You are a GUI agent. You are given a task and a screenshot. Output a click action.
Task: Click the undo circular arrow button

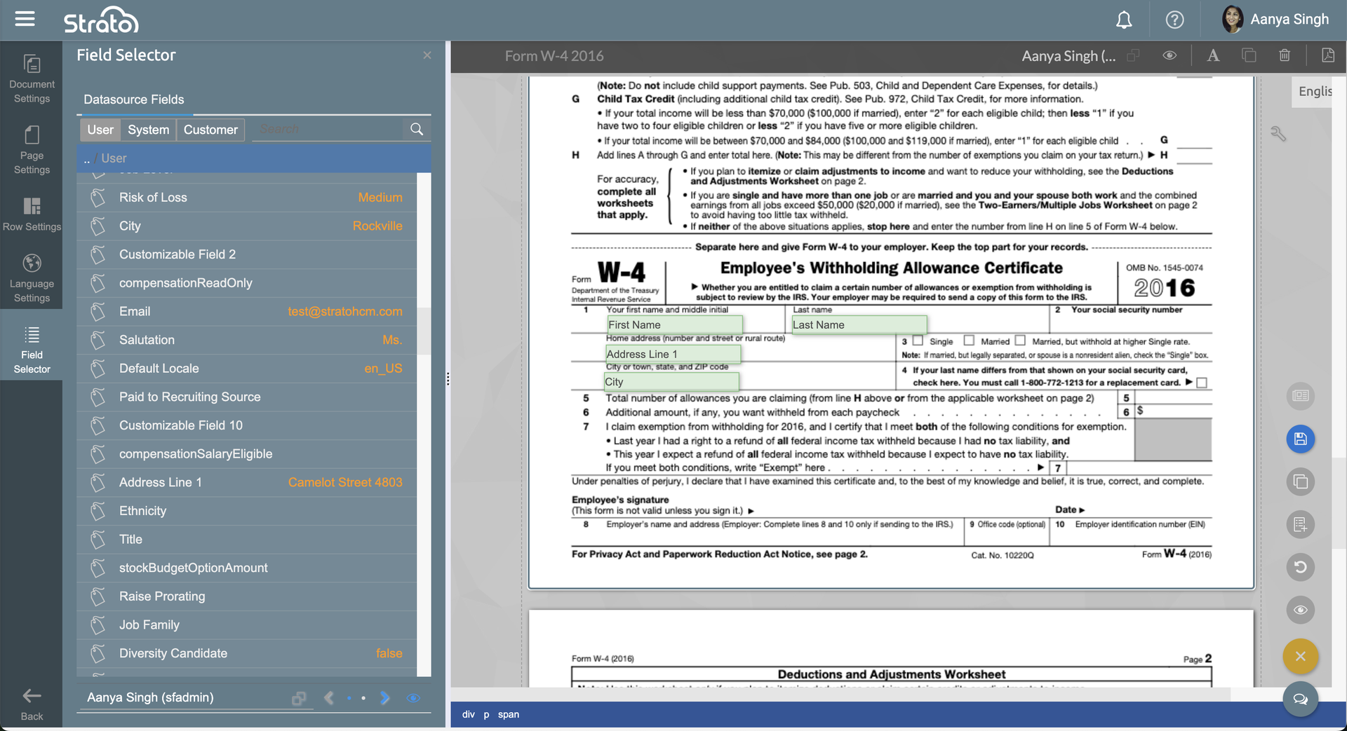(x=1300, y=567)
